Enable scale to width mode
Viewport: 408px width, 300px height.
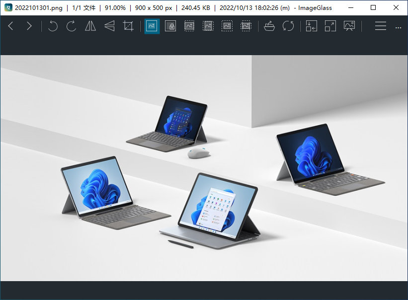coord(189,26)
